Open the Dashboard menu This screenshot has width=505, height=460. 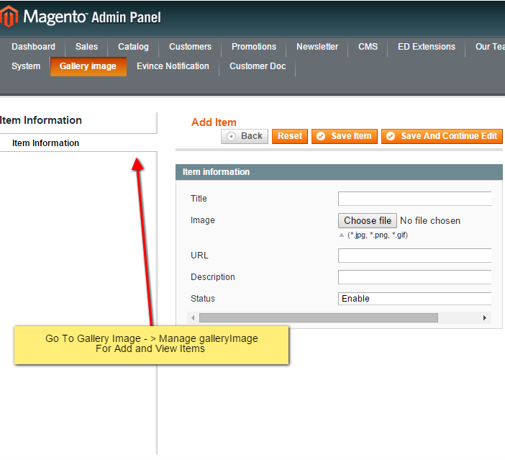[x=33, y=47]
